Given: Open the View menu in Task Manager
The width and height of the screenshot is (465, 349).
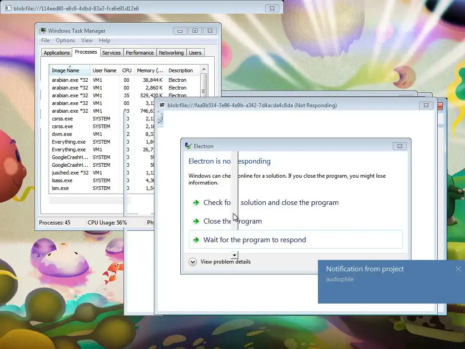Looking at the screenshot, I should 87,40.
